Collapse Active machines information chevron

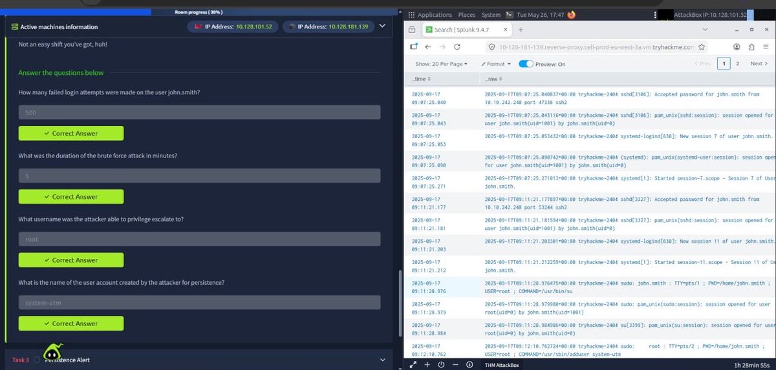(382, 26)
